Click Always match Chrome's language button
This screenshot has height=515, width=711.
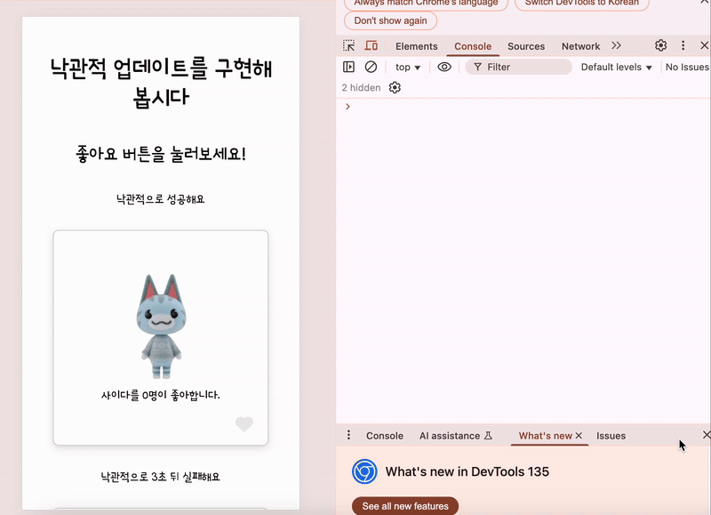426,3
